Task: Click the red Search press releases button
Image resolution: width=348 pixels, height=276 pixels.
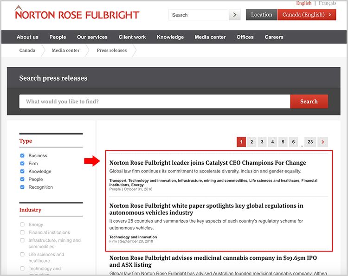Action: [309, 102]
